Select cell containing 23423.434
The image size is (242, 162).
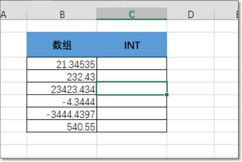point(62,88)
